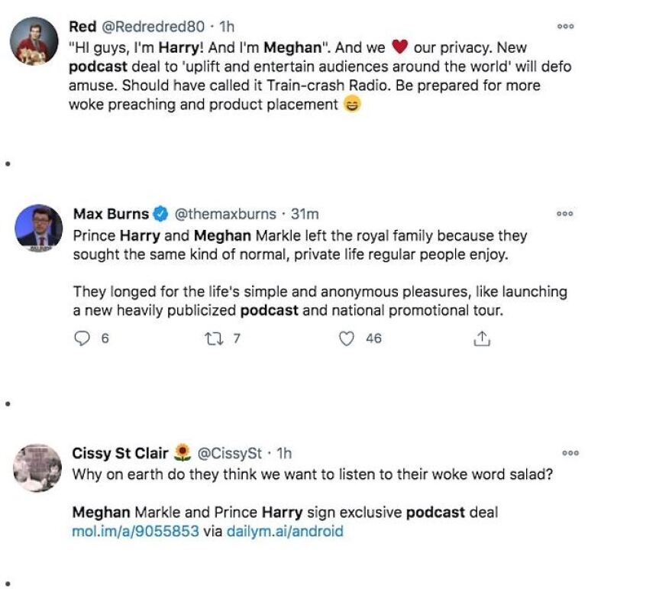Reply to Max Burns' tweet
The height and width of the screenshot is (589, 672).
[x=82, y=338]
